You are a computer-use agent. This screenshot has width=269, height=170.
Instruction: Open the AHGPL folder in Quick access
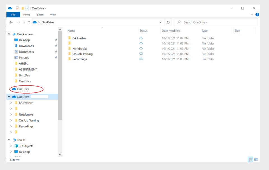click(23, 64)
